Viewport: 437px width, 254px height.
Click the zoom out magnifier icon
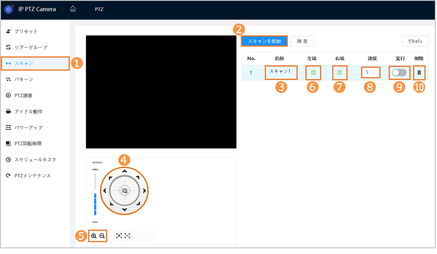tap(102, 236)
